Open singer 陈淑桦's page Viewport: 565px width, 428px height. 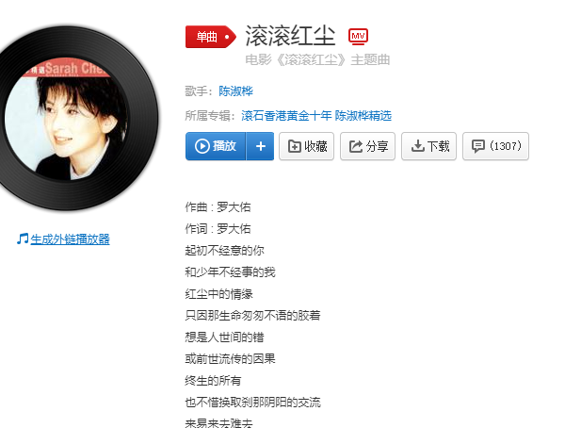[x=236, y=91]
